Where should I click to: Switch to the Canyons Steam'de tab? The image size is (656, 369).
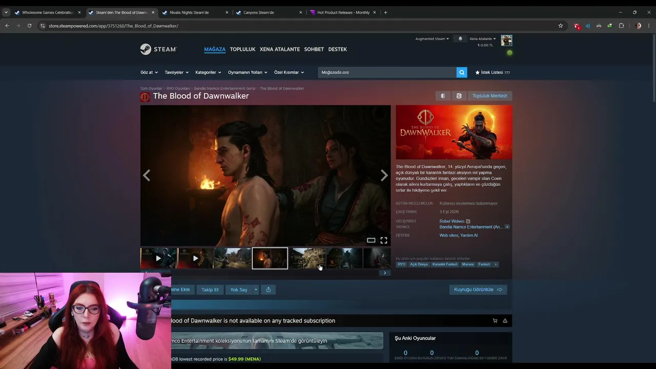click(x=269, y=12)
